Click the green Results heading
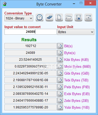The image size is (98, 115). click(29, 40)
